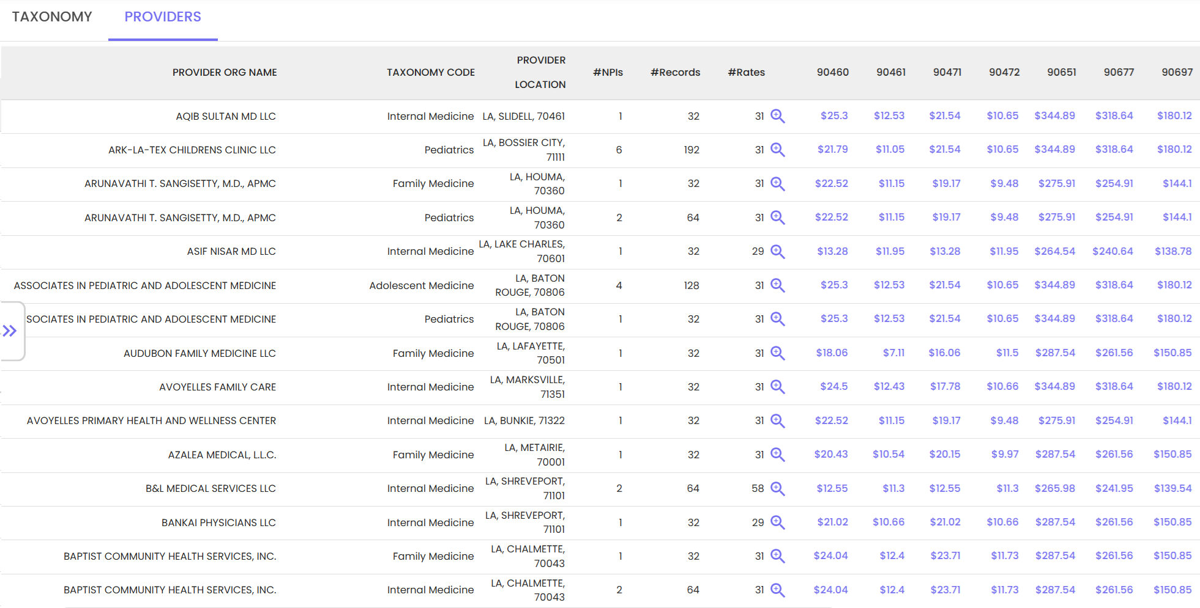Expand the collapsed left side panel
Viewport: 1200px width, 608px height.
10,331
